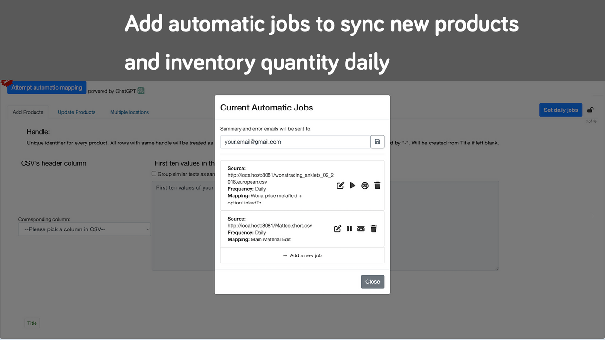Open the Please pick a column dropdown

pos(84,229)
